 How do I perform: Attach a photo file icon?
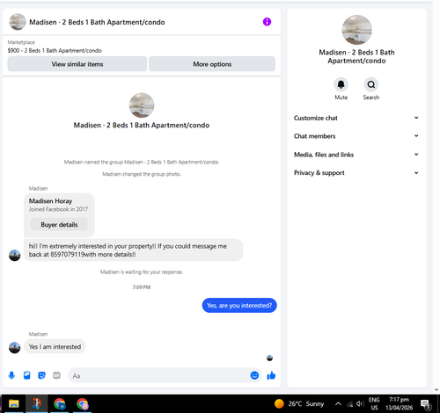[x=27, y=375]
